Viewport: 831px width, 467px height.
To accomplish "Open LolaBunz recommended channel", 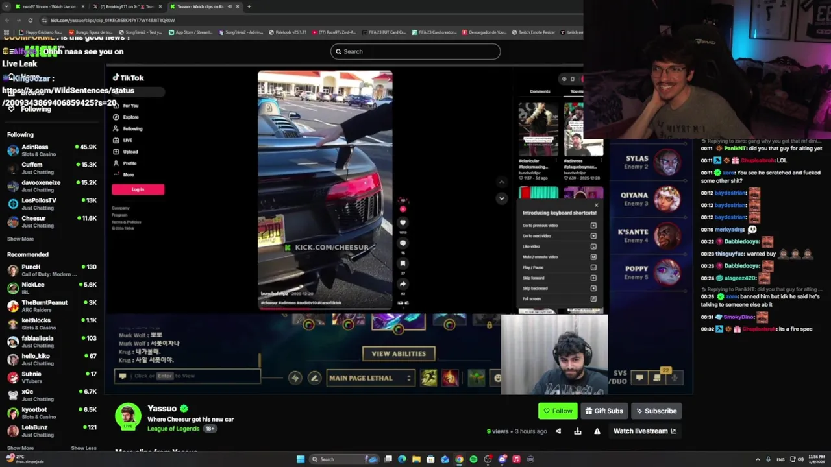I will [x=52, y=431].
